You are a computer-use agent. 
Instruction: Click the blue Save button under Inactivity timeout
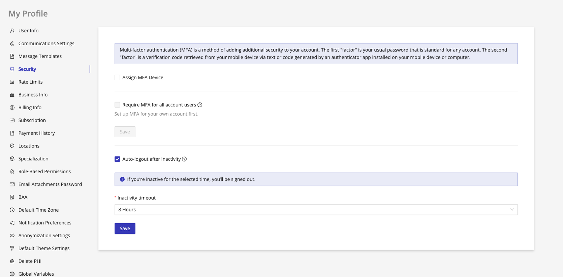coord(125,229)
